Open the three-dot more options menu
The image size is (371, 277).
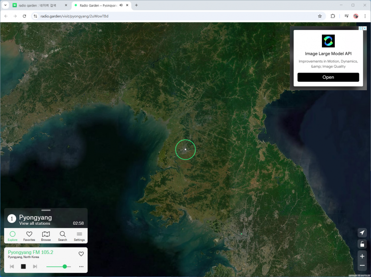pyautogui.click(x=81, y=266)
